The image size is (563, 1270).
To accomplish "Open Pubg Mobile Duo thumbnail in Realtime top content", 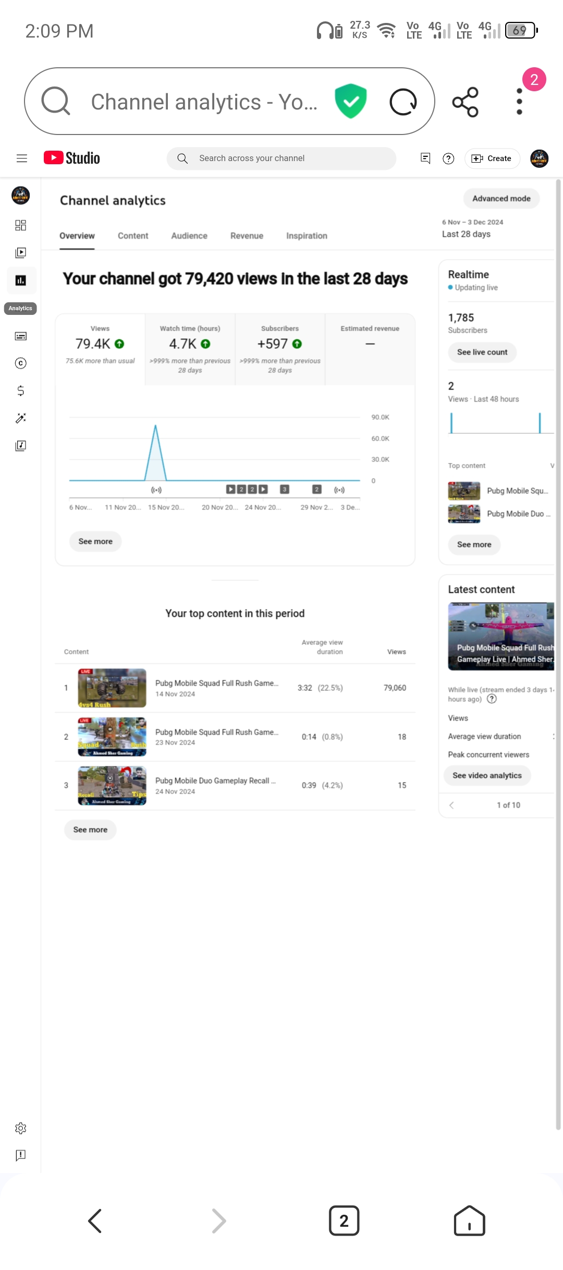I will tap(464, 514).
